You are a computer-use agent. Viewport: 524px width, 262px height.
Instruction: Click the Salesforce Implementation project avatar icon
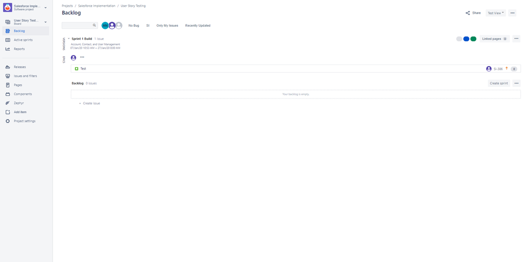tap(7, 7)
